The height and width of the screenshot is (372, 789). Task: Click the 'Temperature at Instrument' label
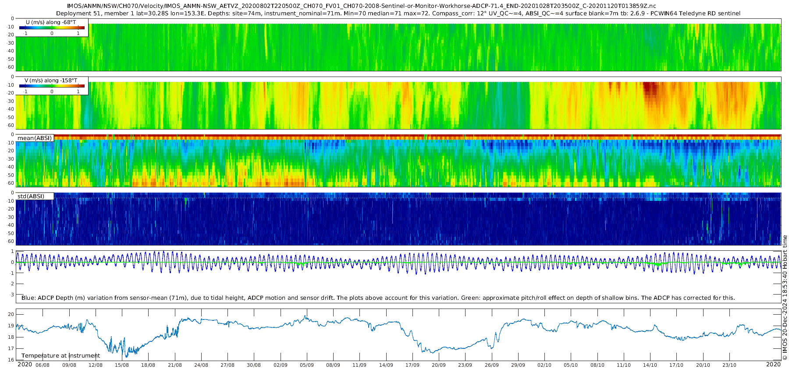pos(60,355)
